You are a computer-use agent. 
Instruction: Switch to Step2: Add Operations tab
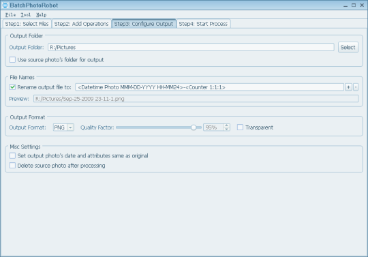coord(81,24)
